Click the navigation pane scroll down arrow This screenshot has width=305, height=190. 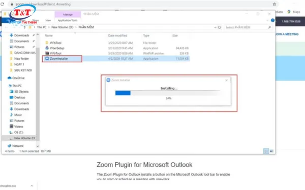pyautogui.click(x=38, y=146)
